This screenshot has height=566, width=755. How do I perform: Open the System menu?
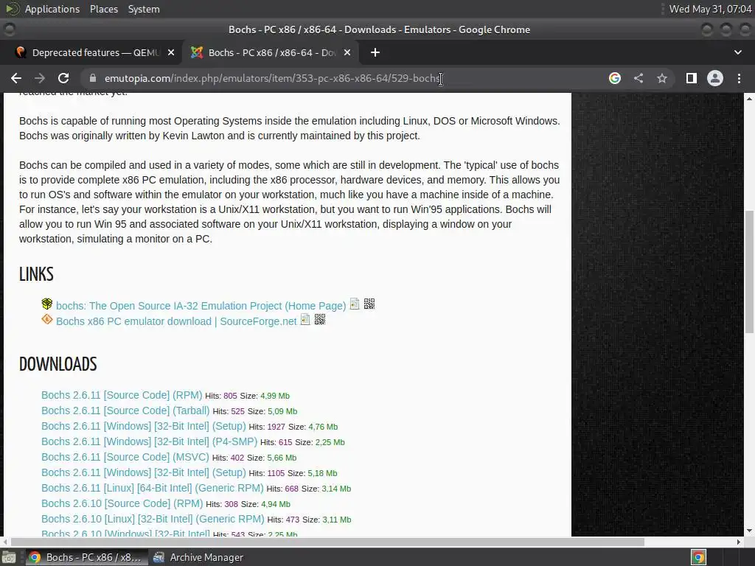point(144,9)
